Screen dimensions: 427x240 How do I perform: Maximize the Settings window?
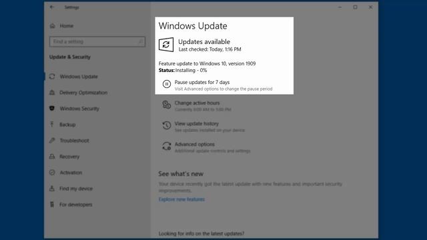[x=355, y=7]
